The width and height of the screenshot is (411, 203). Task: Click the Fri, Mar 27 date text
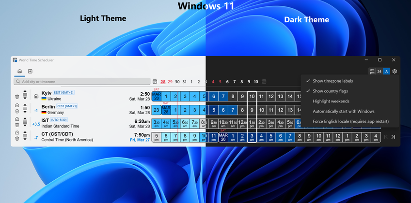point(140,140)
